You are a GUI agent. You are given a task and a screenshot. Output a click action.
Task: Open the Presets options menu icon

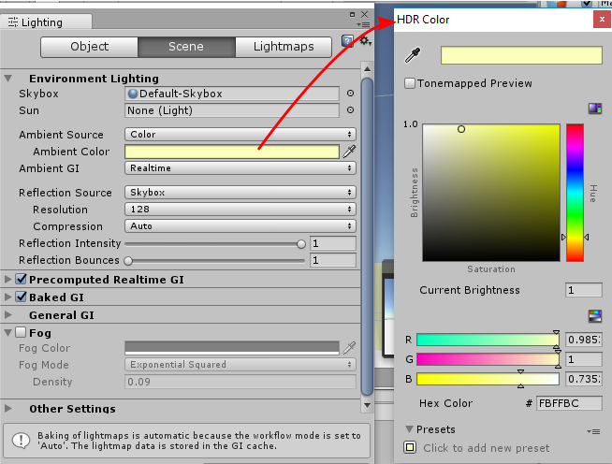pos(593,431)
